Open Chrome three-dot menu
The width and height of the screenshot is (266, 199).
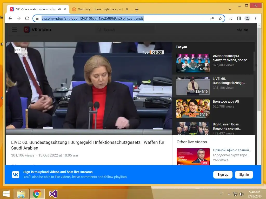pos(256,18)
